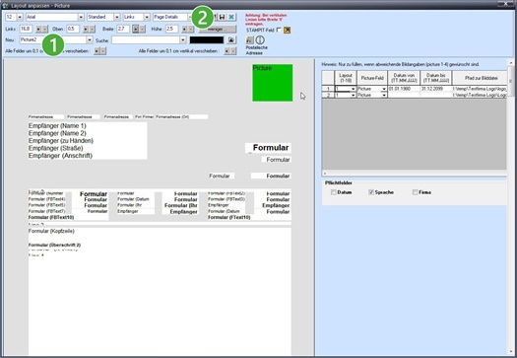Screen dimensions: 517x358
Task: Click the first stepper button next to Oben
Action: 86,29
